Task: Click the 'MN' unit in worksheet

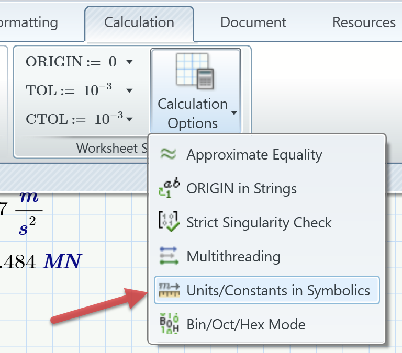Action: (x=63, y=261)
